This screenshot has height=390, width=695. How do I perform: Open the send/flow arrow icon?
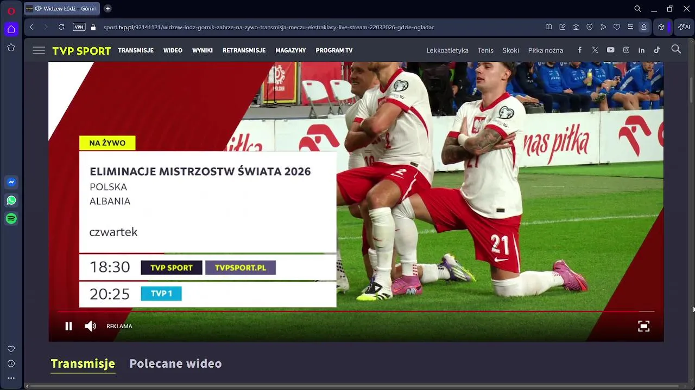pos(603,27)
